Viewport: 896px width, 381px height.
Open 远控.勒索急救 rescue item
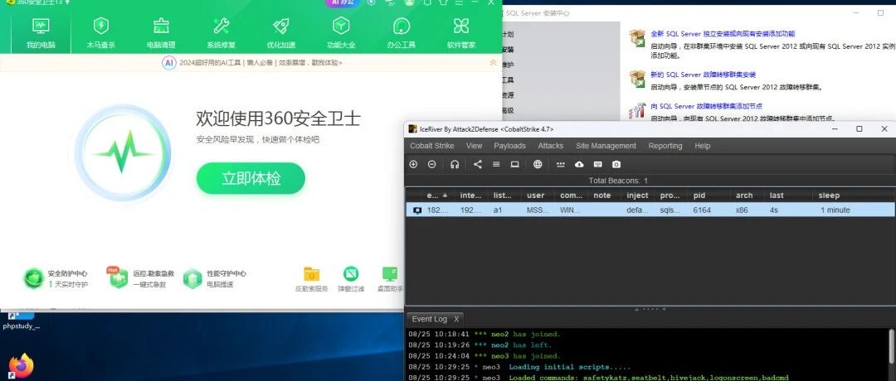point(140,278)
